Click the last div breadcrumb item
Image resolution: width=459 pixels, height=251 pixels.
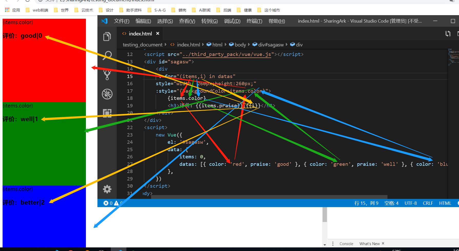click(299, 45)
